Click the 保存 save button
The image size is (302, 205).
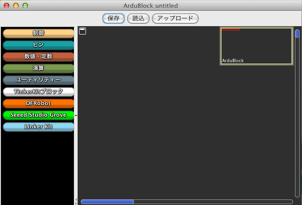113,19
